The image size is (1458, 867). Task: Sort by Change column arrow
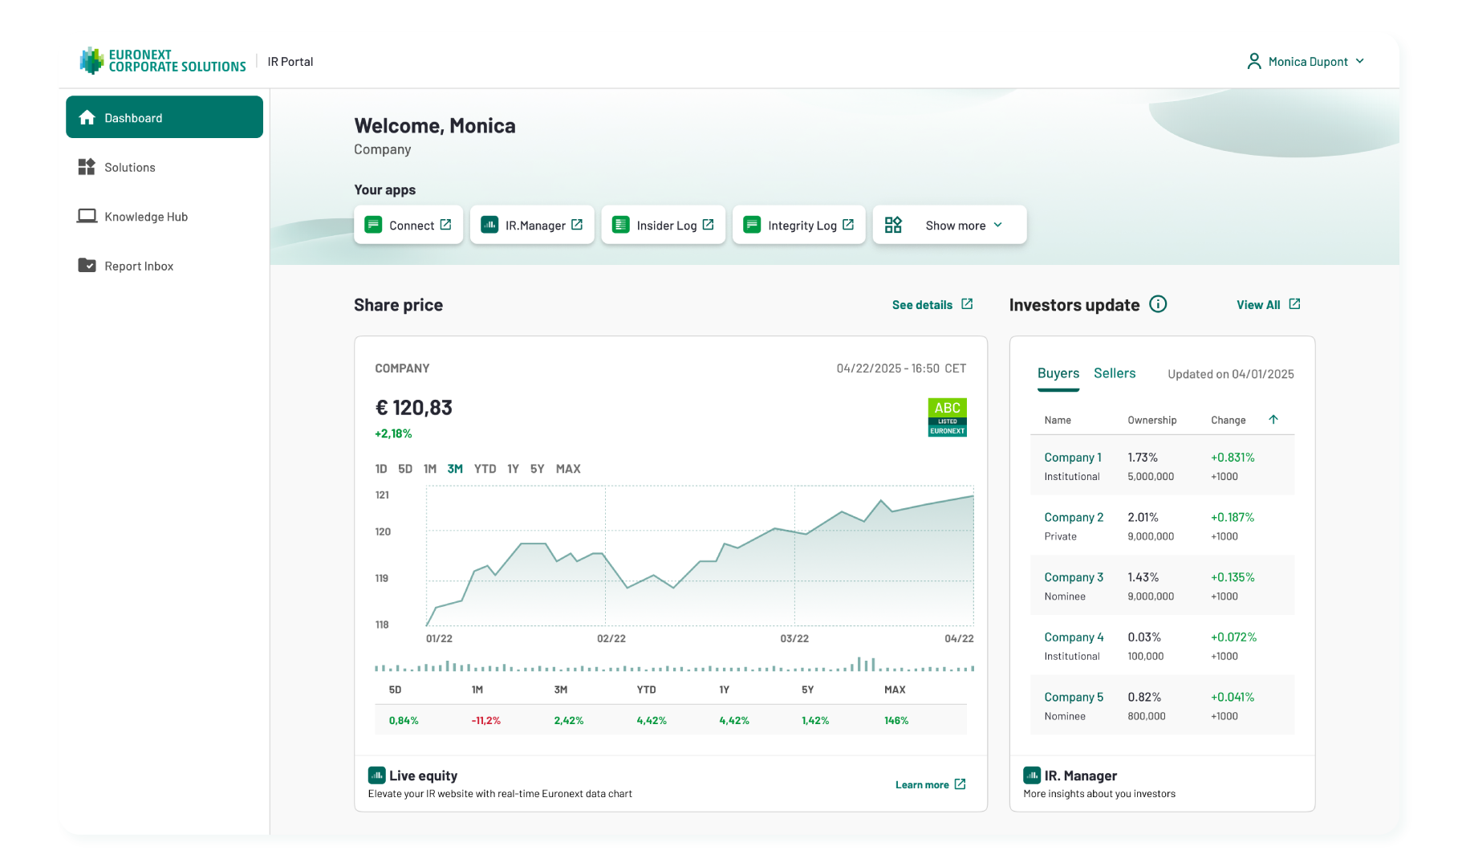pyautogui.click(x=1273, y=420)
